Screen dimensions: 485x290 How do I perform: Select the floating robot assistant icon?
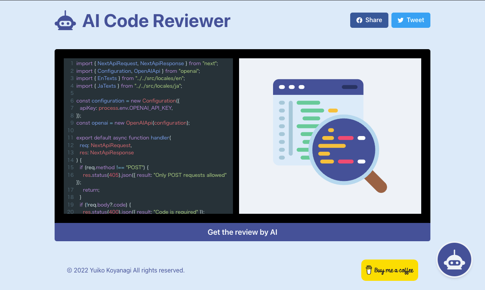454,260
